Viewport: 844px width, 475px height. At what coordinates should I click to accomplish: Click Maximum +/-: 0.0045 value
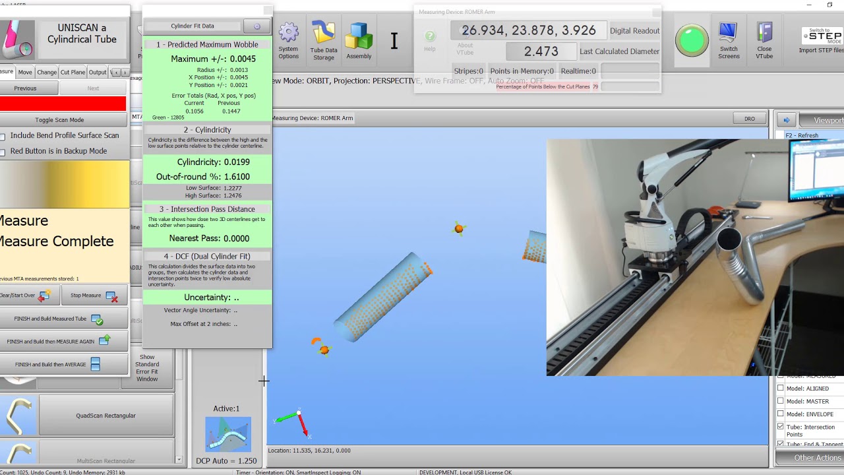point(213,59)
